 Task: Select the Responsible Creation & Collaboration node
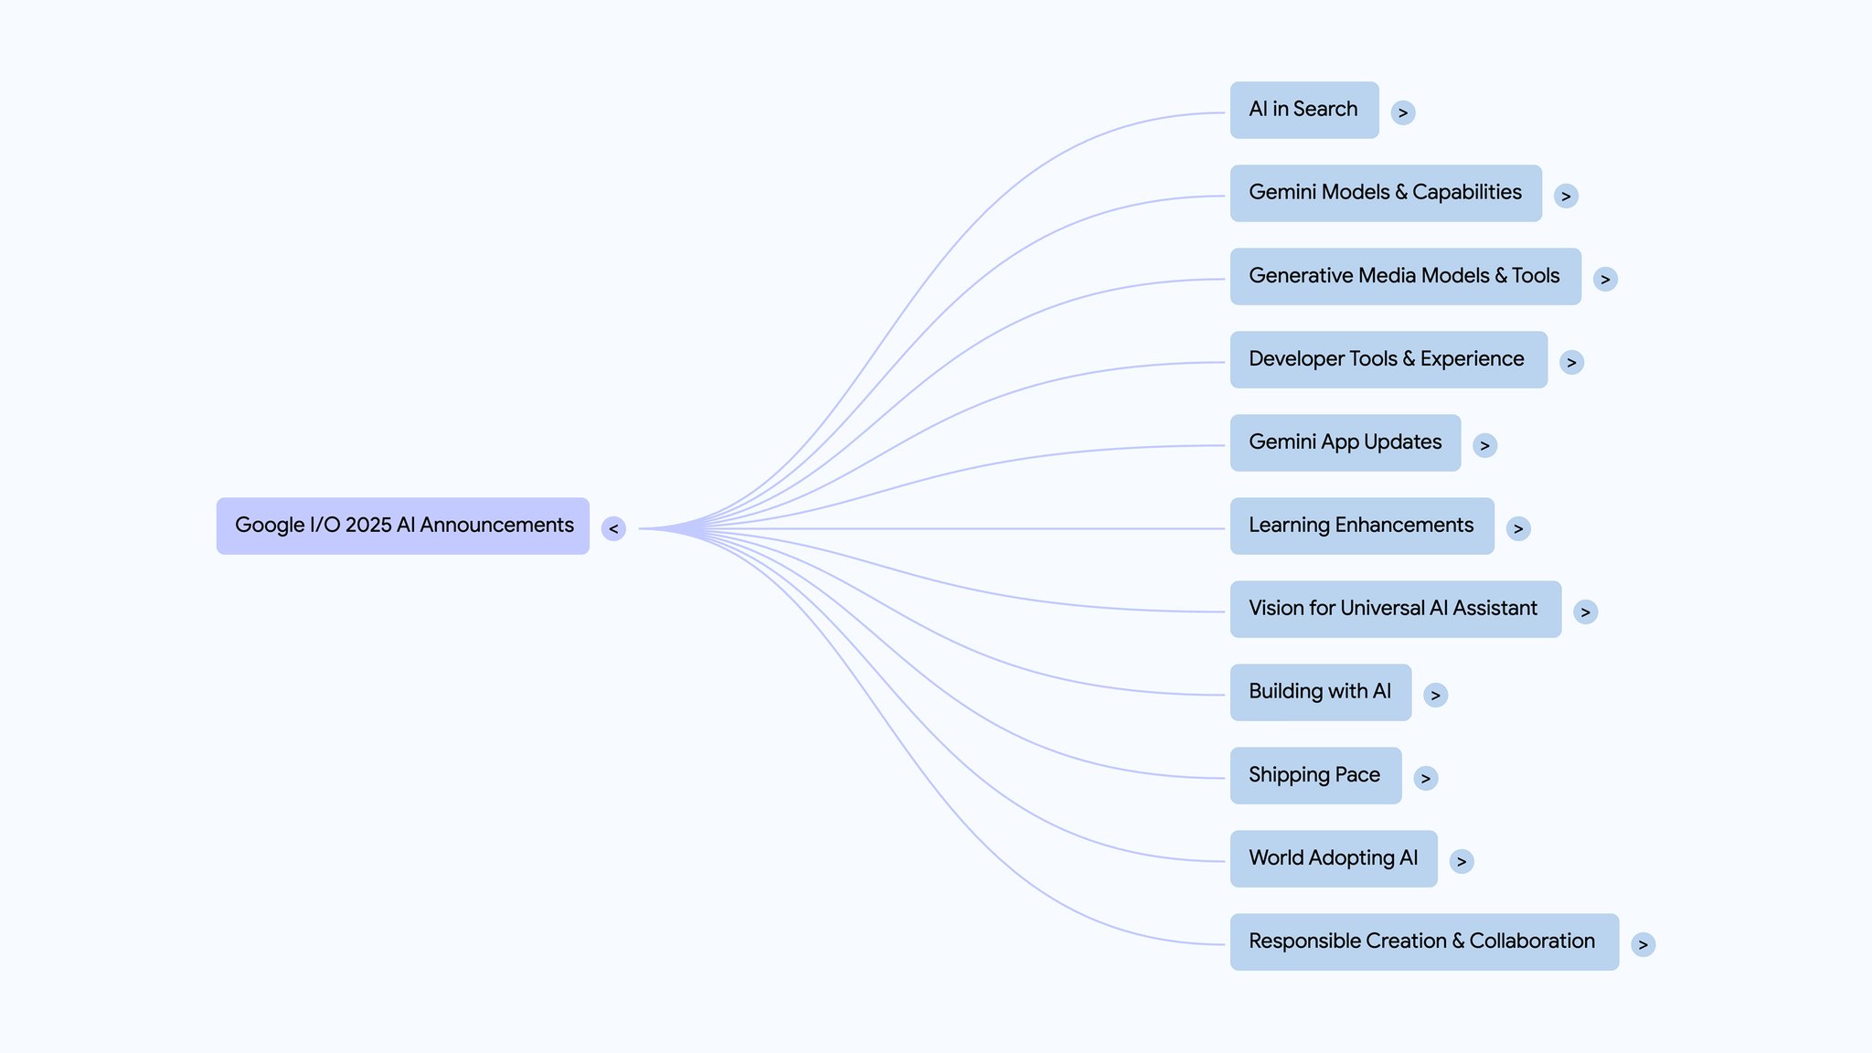click(x=1424, y=941)
